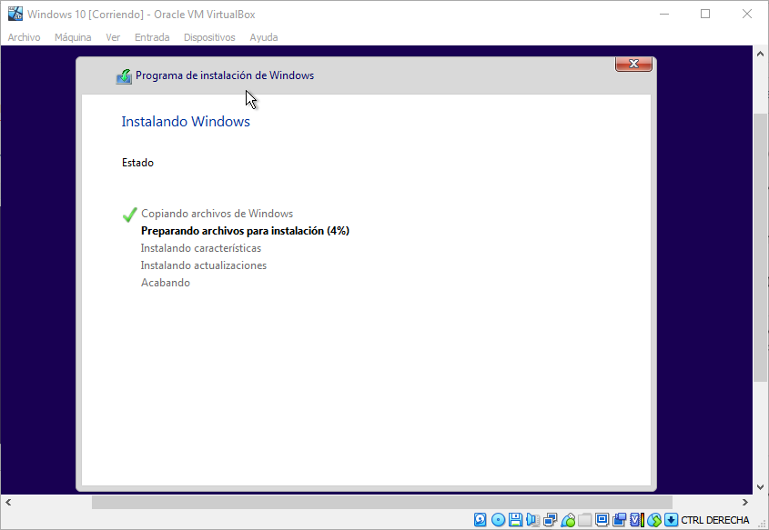Click the horizontal scrollbar thumb
769x530 pixels.
pos(382,502)
